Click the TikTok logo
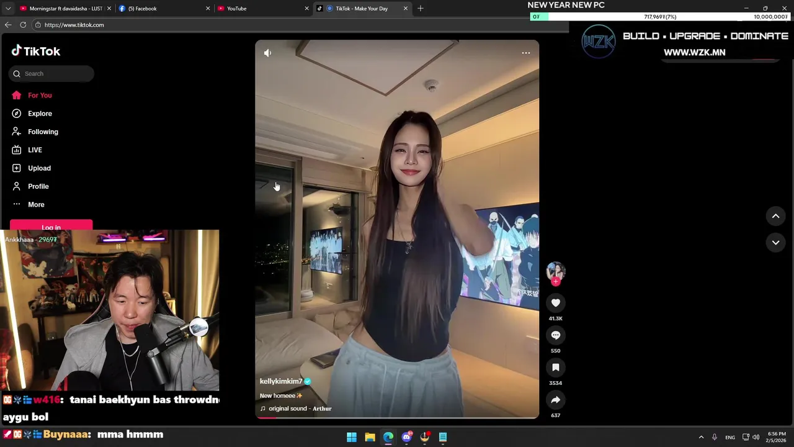The width and height of the screenshot is (794, 447). pyautogui.click(x=36, y=52)
